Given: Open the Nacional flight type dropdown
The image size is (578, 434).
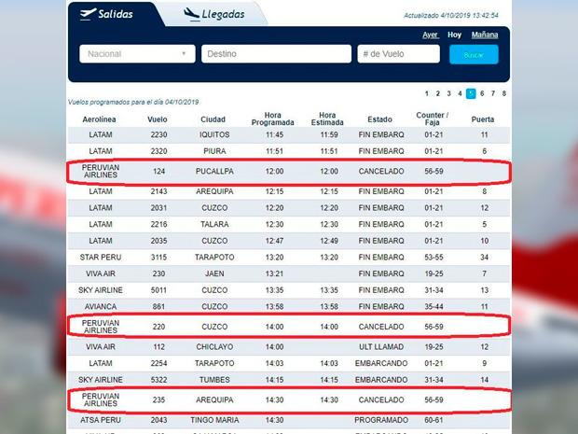Looking at the screenshot, I should click(137, 54).
